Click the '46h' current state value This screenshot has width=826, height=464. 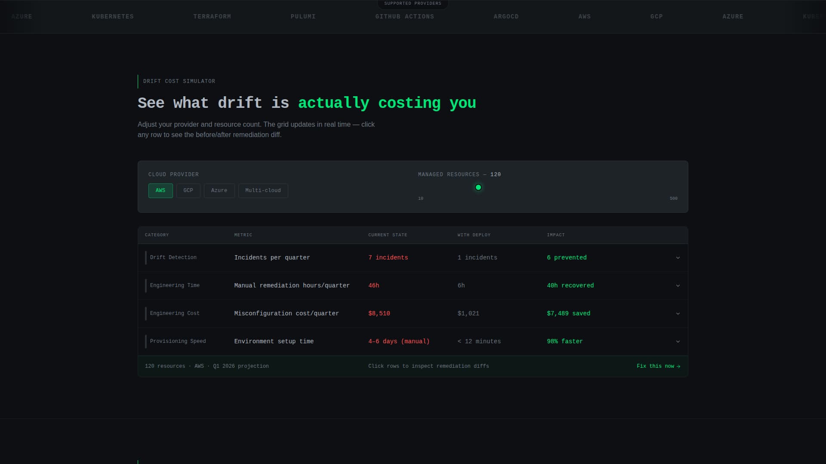373,286
